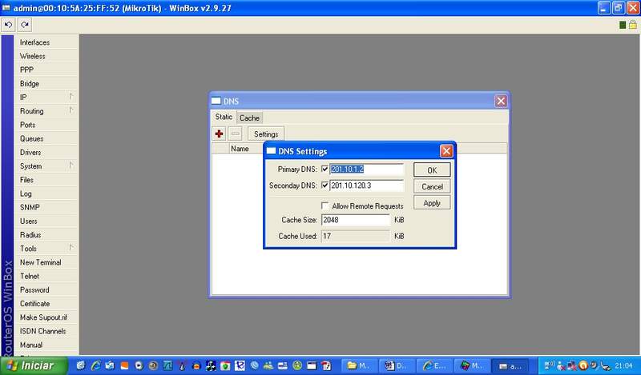The image size is (641, 375).
Task: Open Files from the sidebar menu
Action: pos(46,180)
